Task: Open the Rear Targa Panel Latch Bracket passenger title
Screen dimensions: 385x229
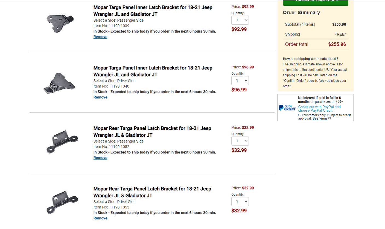Action: click(152, 132)
